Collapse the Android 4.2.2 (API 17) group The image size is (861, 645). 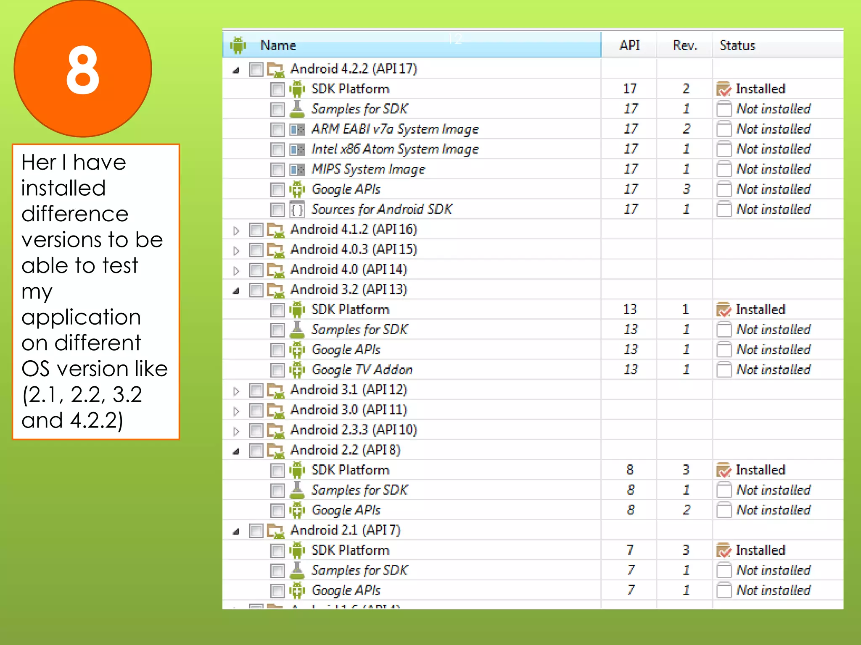[236, 70]
